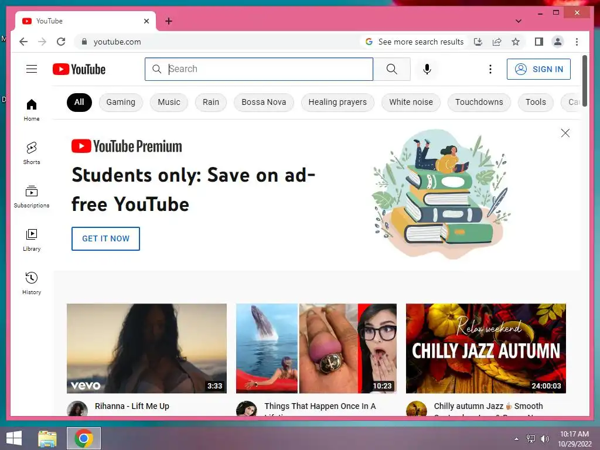Click the Rihanna - Lift Me Up title
The image size is (600, 450).
point(132,406)
